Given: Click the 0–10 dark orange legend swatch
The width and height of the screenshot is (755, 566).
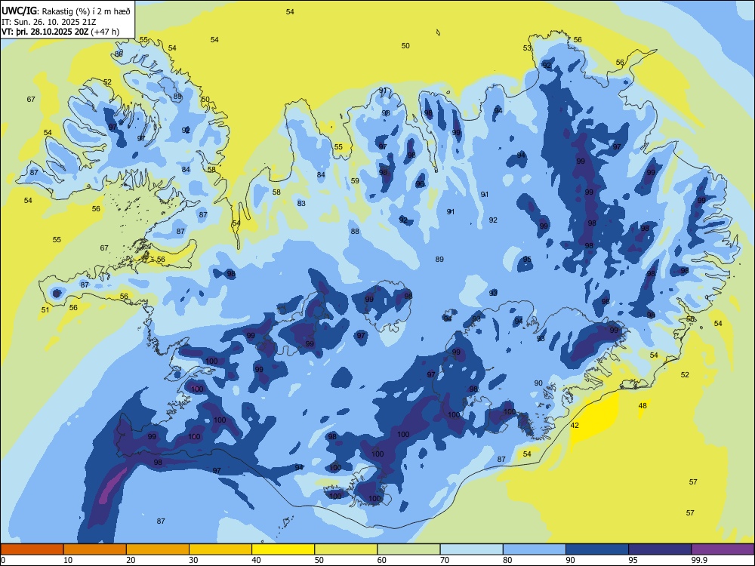Looking at the screenshot, I should tap(32, 549).
